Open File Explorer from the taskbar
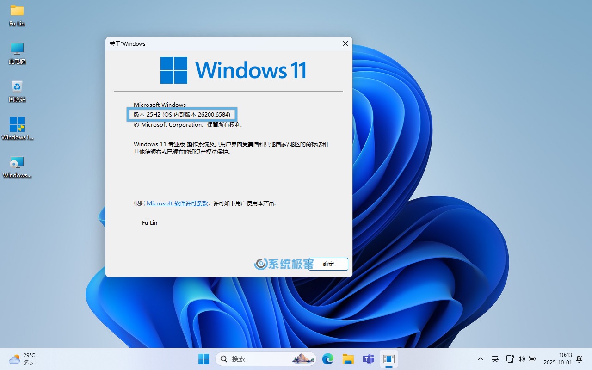 tap(348, 359)
